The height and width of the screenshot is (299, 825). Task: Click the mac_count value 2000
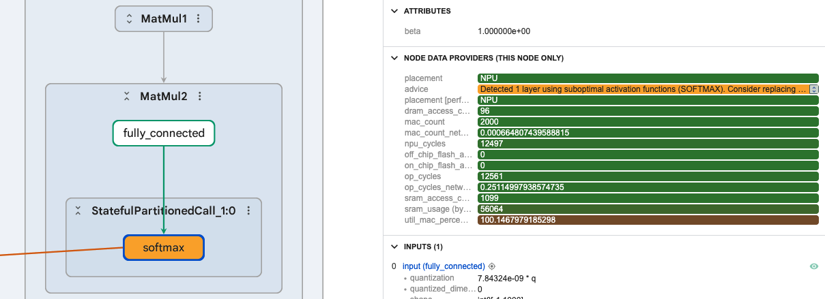pyautogui.click(x=648, y=122)
